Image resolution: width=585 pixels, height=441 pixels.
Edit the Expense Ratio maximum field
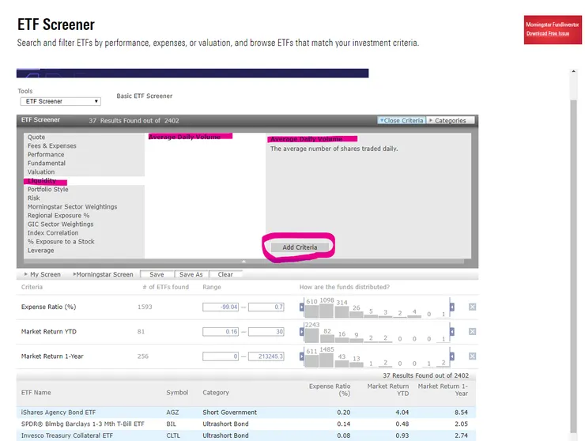(x=266, y=307)
